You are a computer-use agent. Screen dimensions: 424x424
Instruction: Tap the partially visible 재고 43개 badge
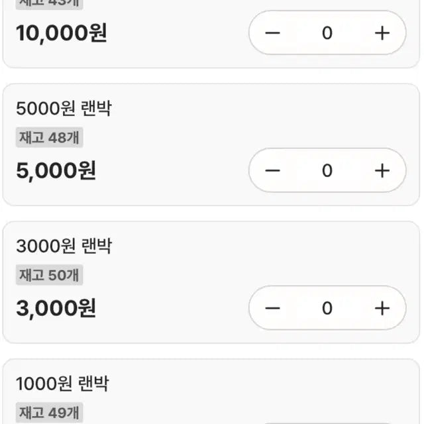click(x=50, y=3)
